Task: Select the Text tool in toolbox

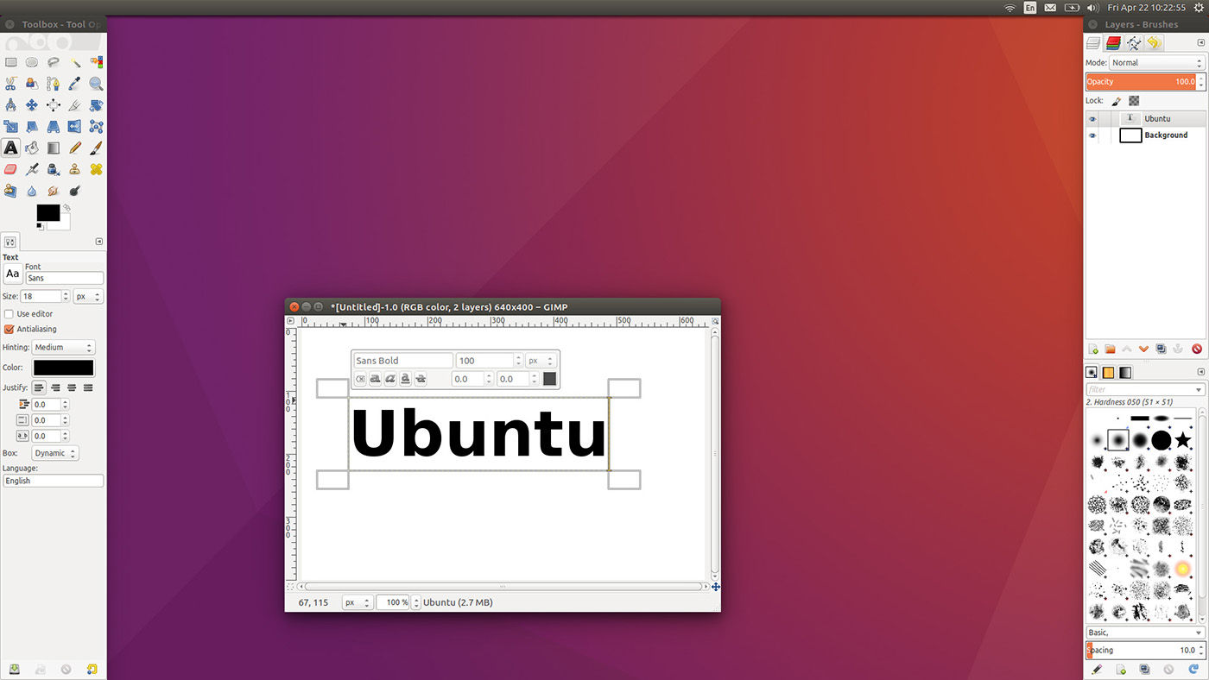Action: (x=10, y=148)
